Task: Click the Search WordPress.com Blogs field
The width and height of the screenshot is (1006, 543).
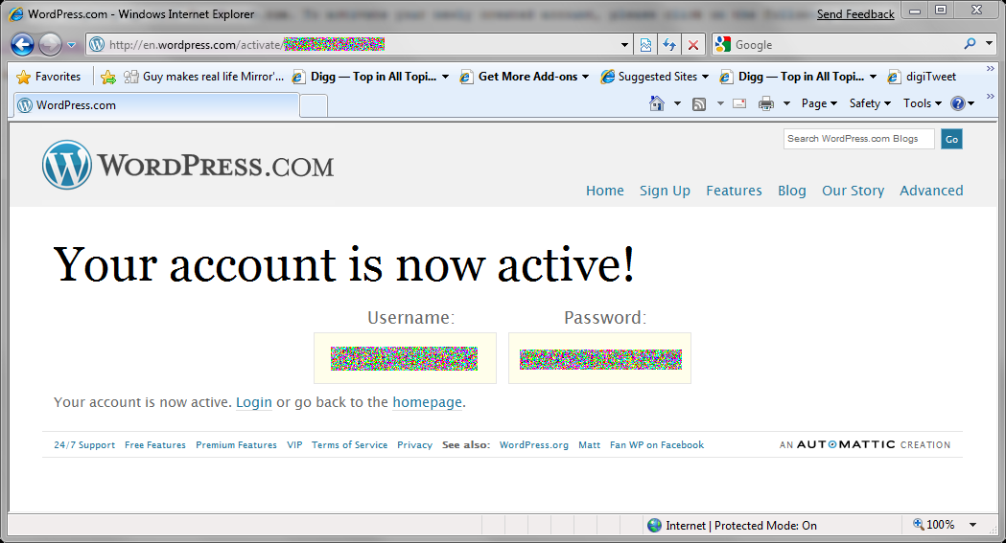Action: [x=858, y=138]
